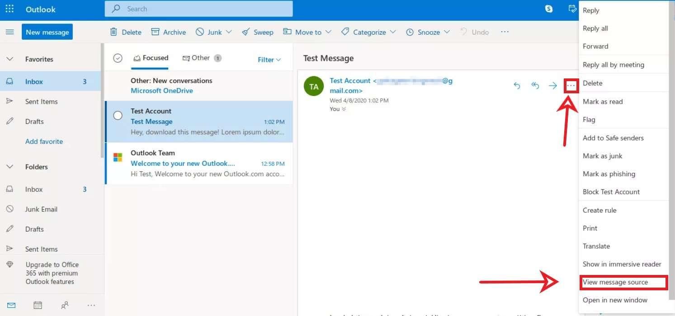Click the Archive toolbar button
Screen dimensions: 675x316
click(x=169, y=32)
